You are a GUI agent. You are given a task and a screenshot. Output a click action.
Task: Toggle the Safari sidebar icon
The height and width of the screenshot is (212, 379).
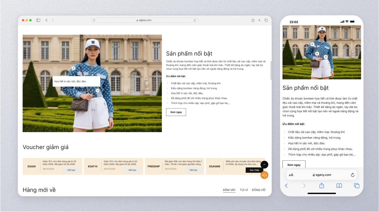point(38,20)
